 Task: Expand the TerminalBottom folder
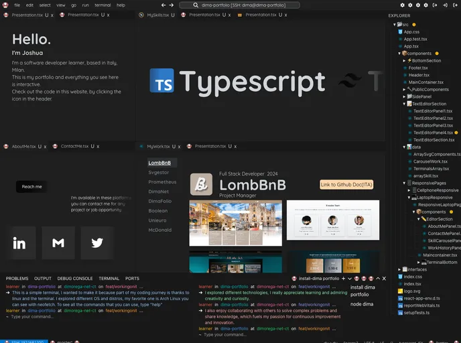pyautogui.click(x=418, y=262)
